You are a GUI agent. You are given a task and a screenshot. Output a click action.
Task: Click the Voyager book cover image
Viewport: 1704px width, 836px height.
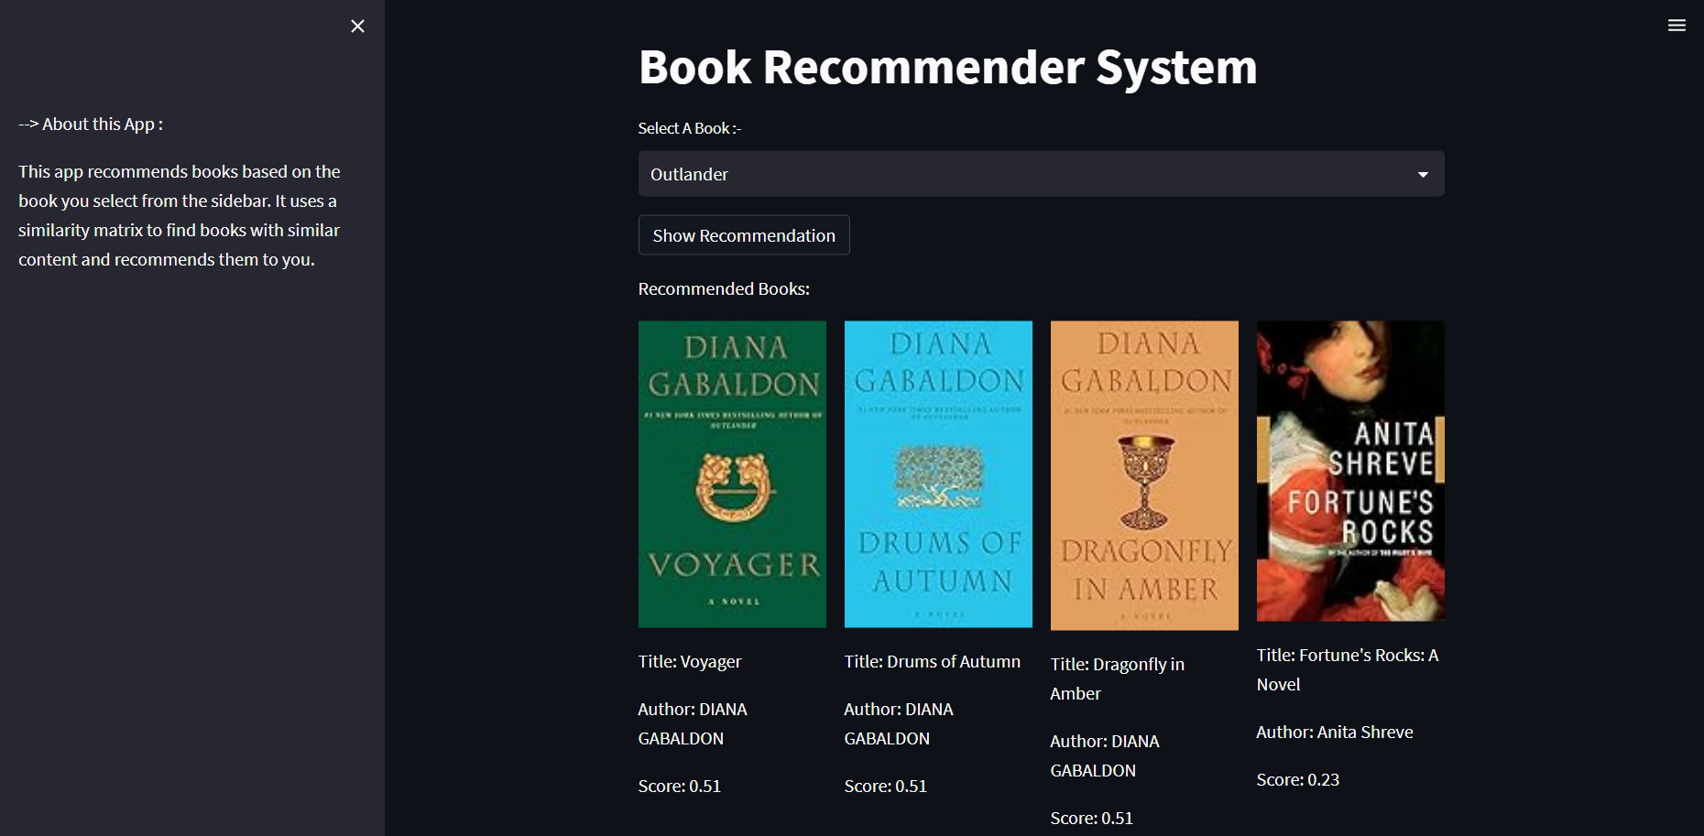[x=732, y=473]
